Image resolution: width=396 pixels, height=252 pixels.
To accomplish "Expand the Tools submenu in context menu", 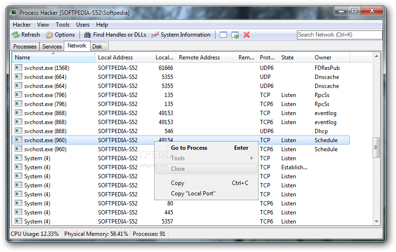I will (x=206, y=158).
